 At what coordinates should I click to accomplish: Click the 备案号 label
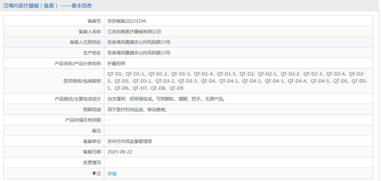pyautogui.click(x=94, y=21)
